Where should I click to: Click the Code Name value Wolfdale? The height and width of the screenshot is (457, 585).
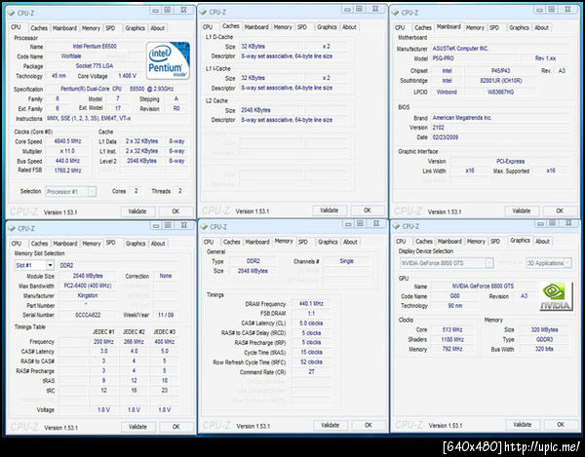[71, 56]
